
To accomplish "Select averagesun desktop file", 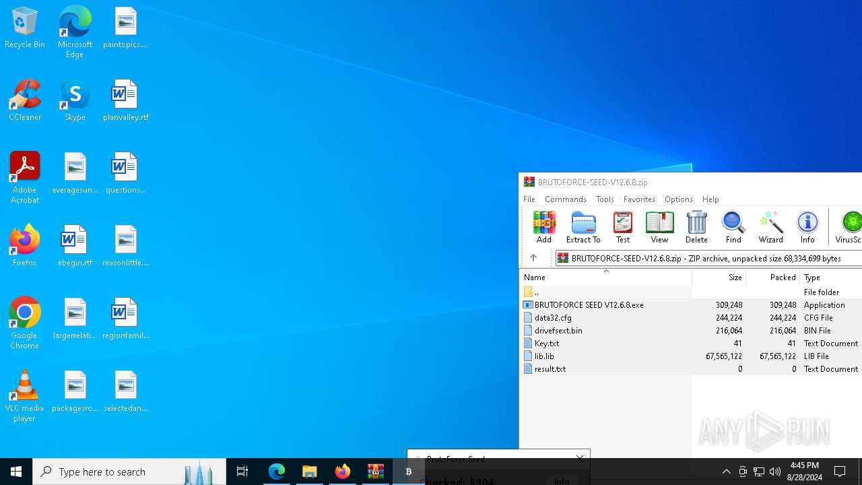I will pyautogui.click(x=75, y=174).
